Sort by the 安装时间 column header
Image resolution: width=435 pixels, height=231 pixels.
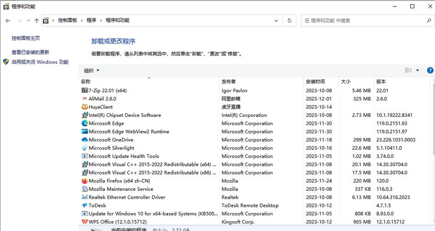coord(321,82)
